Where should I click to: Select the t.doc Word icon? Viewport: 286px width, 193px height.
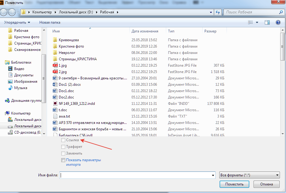pos(55,110)
